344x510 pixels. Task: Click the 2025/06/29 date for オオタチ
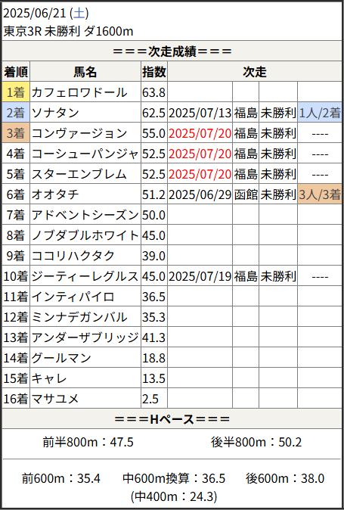(200, 194)
